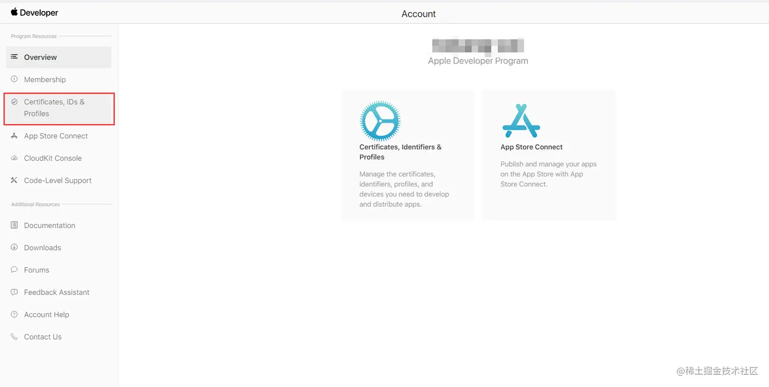This screenshot has width=769, height=387.
Task: Click the Apple Developer logo
Action: 35,12
